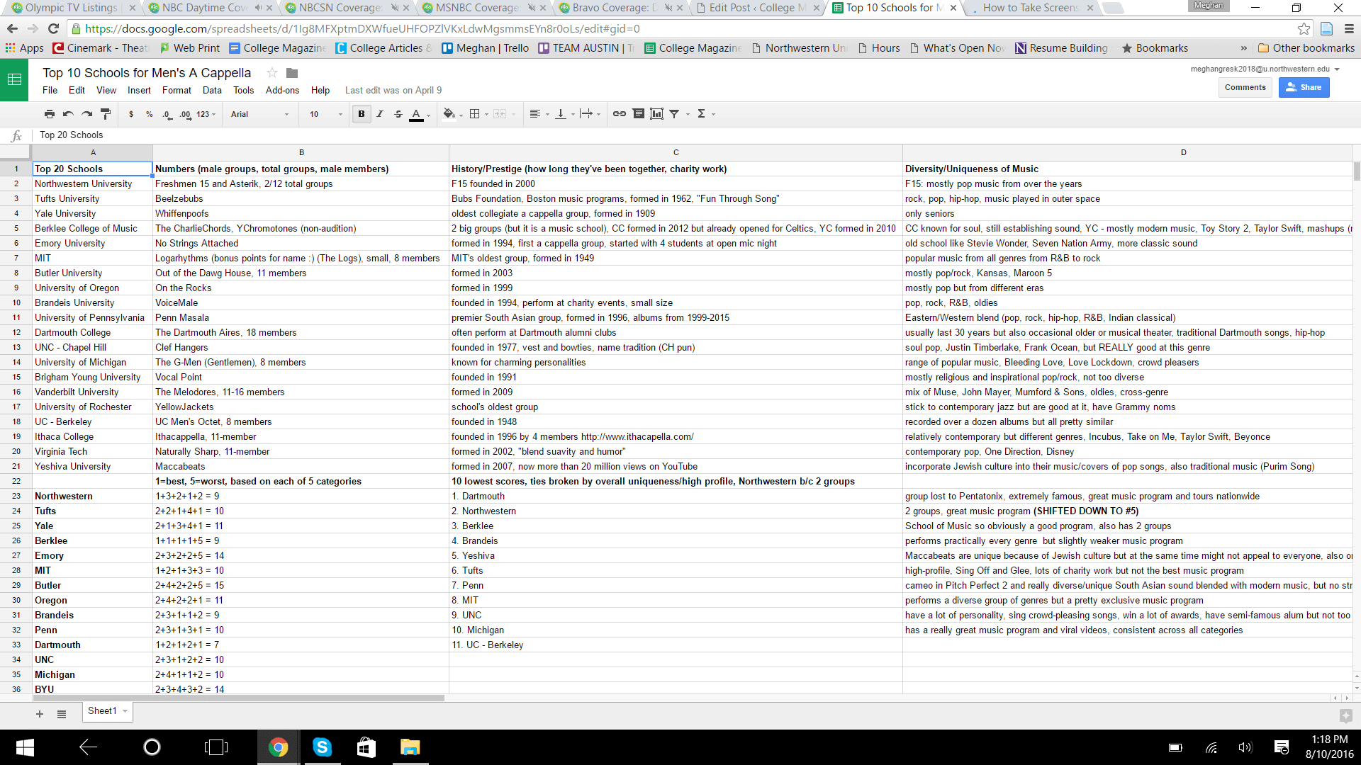
Task: Open the File menu
Action: point(50,90)
